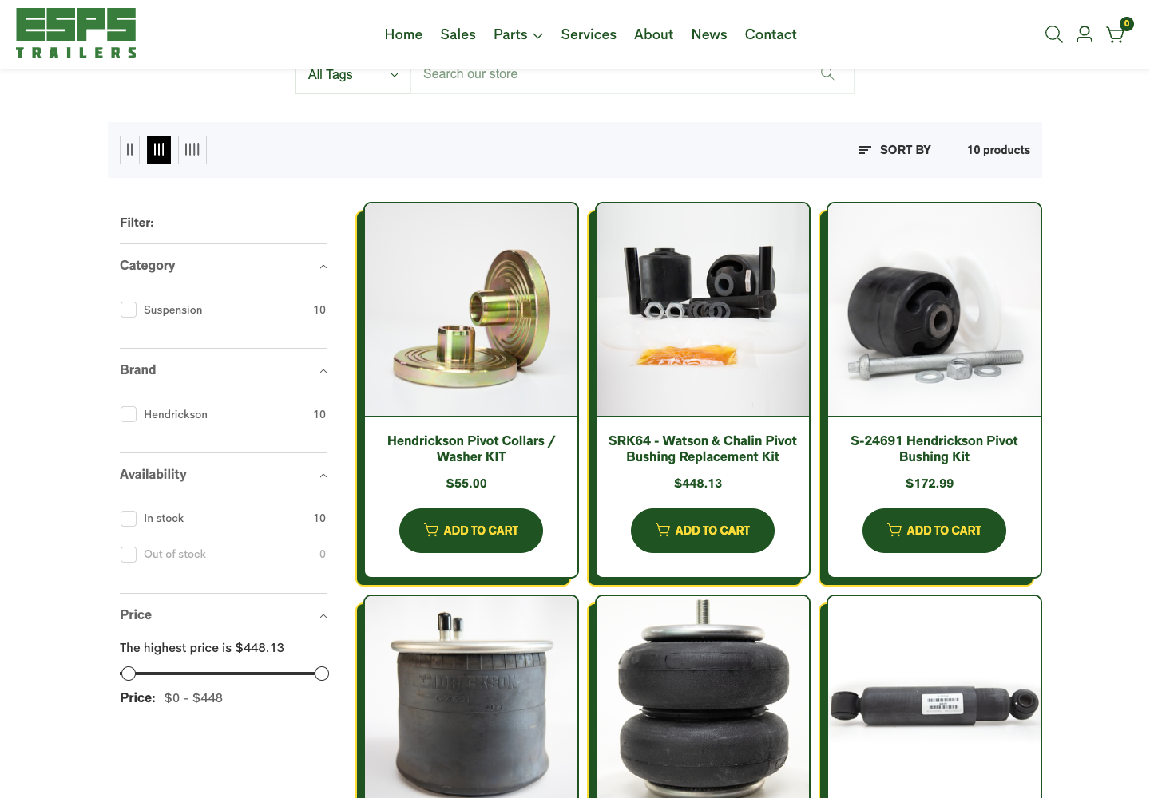Image resolution: width=1150 pixels, height=798 pixels.
Task: Open the shopping cart icon
Action: point(1116,34)
